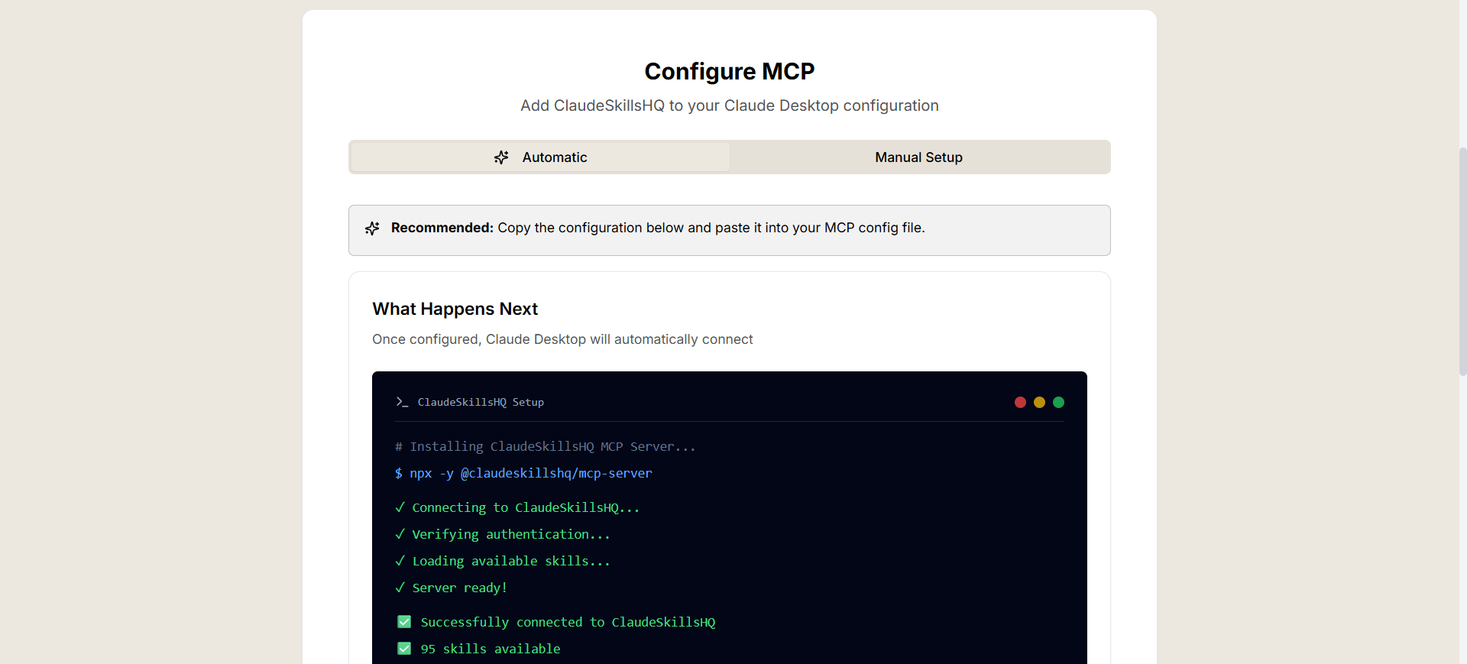1467x664 pixels.
Task: Select the Automatic tab
Action: 540,157
